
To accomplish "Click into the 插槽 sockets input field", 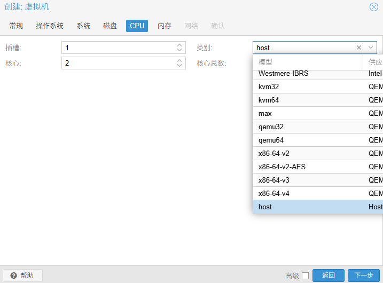I will (118, 48).
